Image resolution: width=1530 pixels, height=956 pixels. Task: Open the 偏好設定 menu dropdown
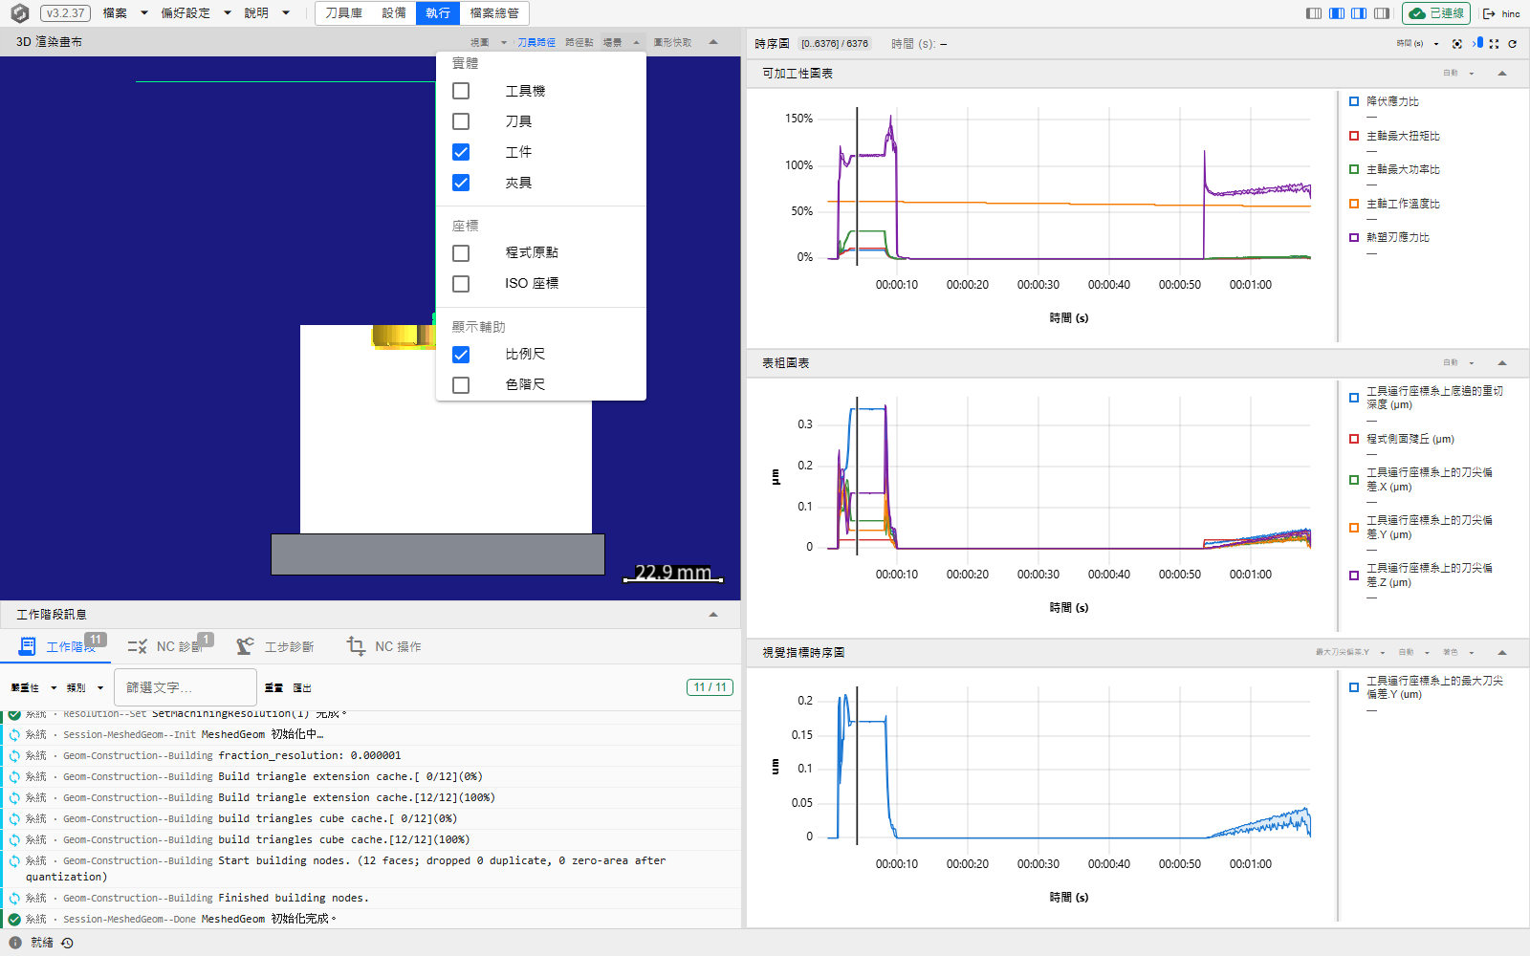pyautogui.click(x=196, y=13)
